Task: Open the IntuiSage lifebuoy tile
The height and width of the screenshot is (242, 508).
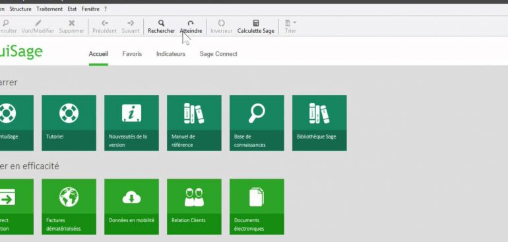Action: pyautogui.click(x=16, y=123)
